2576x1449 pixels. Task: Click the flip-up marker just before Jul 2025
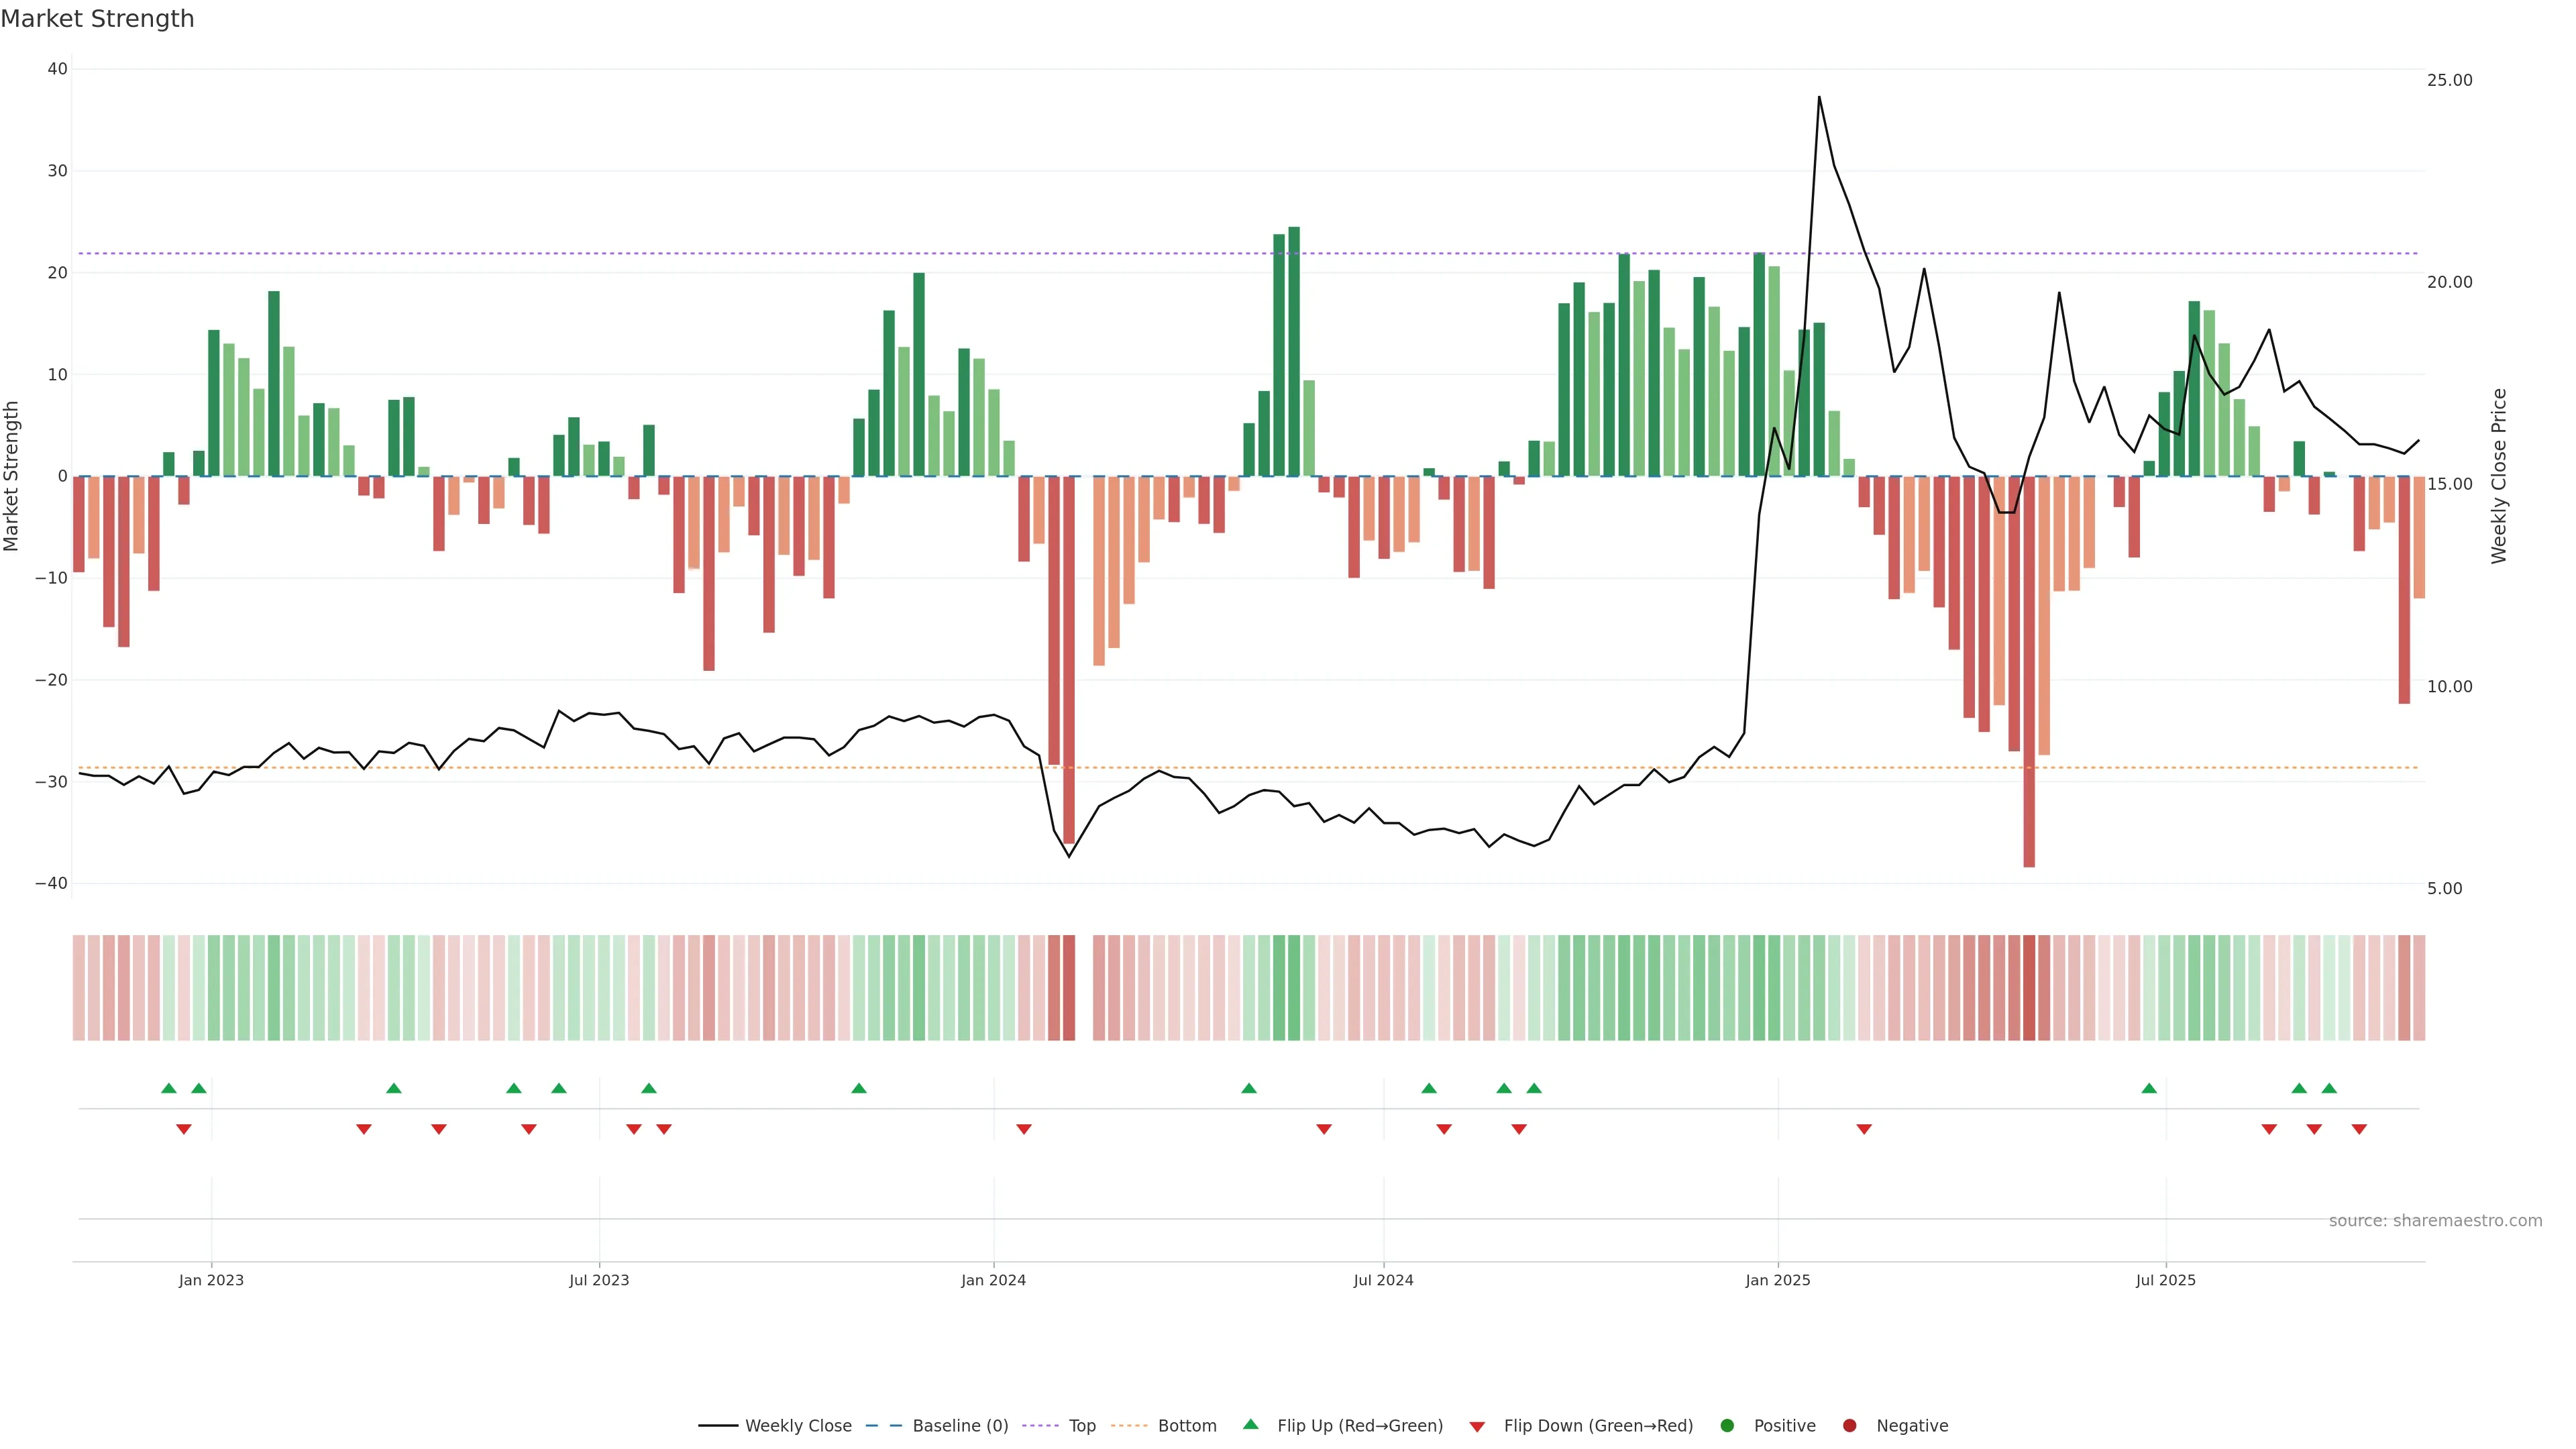(2149, 1088)
